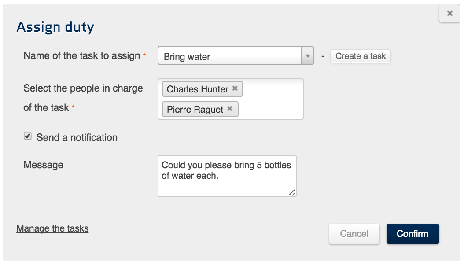Viewport: 464px width, 265px height.
Task: Click the Message field label
Action: pos(43,165)
